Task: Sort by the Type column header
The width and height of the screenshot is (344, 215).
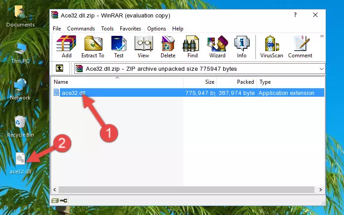Action: coord(290,82)
